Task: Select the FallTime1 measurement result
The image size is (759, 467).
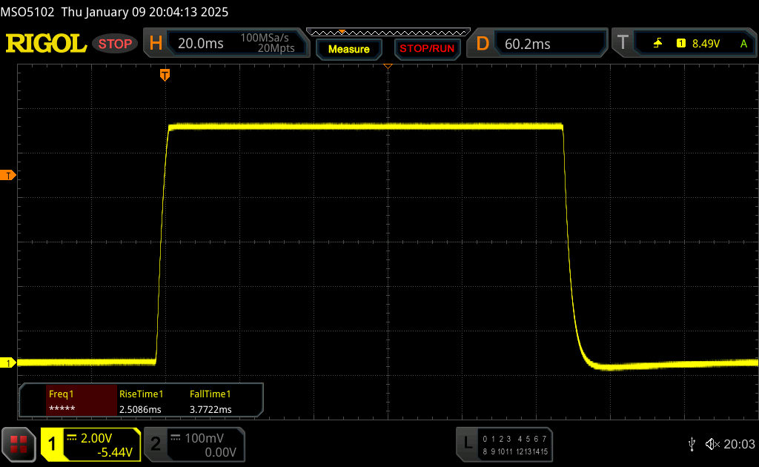Action: [x=211, y=401]
